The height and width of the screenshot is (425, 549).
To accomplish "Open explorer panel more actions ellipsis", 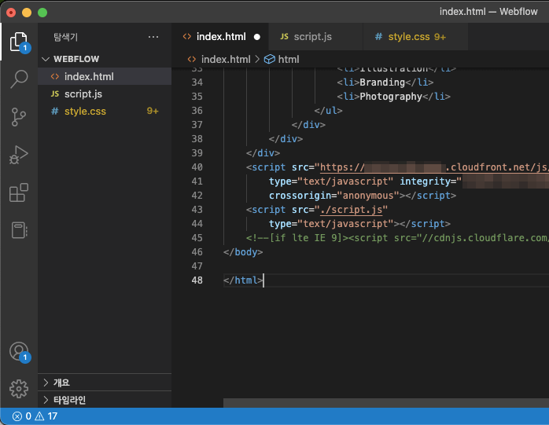I will click(x=153, y=37).
